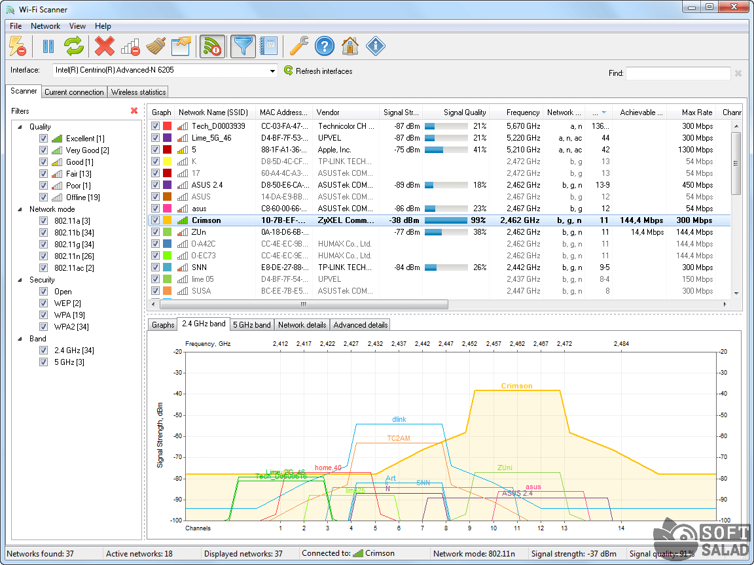Collapse the Network mode filter group
754x565 pixels.
point(20,209)
